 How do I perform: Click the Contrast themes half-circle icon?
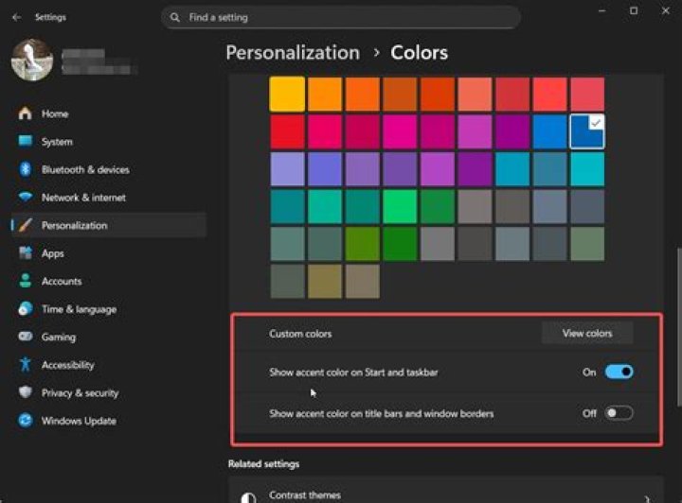[x=248, y=497]
